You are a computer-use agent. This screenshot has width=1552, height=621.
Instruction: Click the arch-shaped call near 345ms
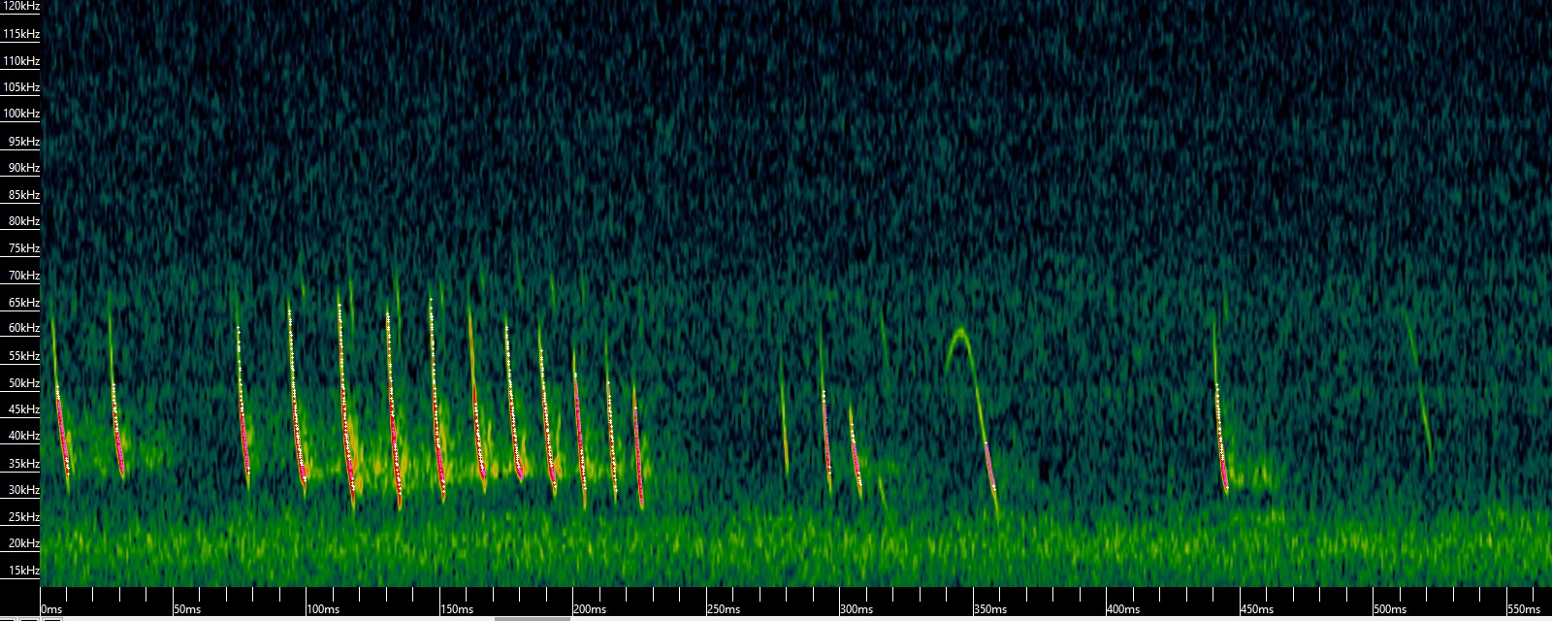click(x=961, y=338)
